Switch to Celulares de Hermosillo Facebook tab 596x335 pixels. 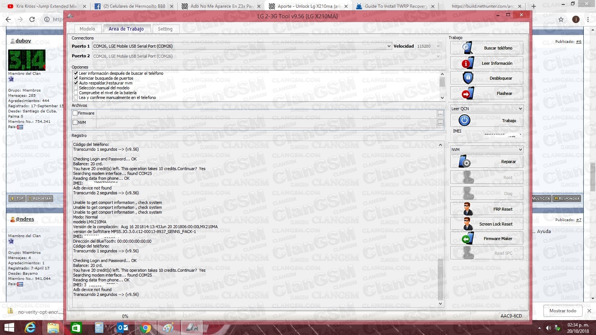pyautogui.click(x=133, y=6)
